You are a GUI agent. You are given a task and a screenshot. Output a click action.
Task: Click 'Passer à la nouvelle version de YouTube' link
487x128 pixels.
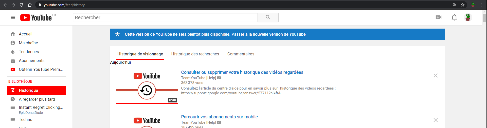[268, 34]
